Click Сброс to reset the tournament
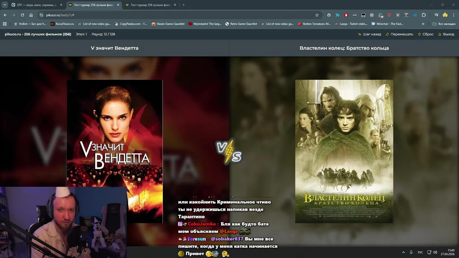Viewport: 459px width, 258px height. tap(426, 34)
